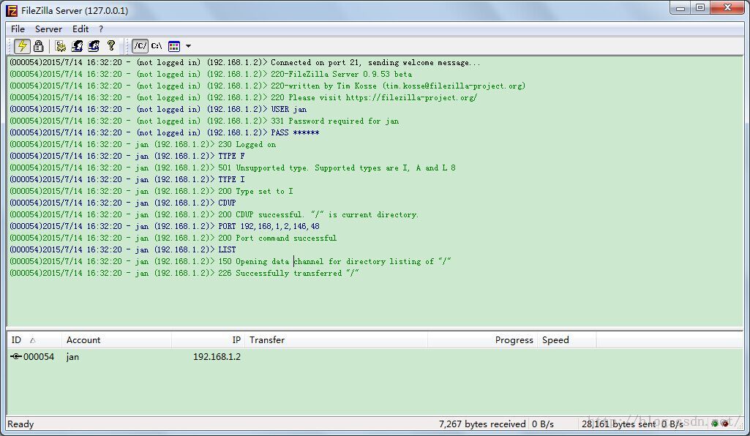Image resolution: width=750 pixels, height=436 pixels.
Task: Open the Edit menu
Action: pyautogui.click(x=80, y=29)
